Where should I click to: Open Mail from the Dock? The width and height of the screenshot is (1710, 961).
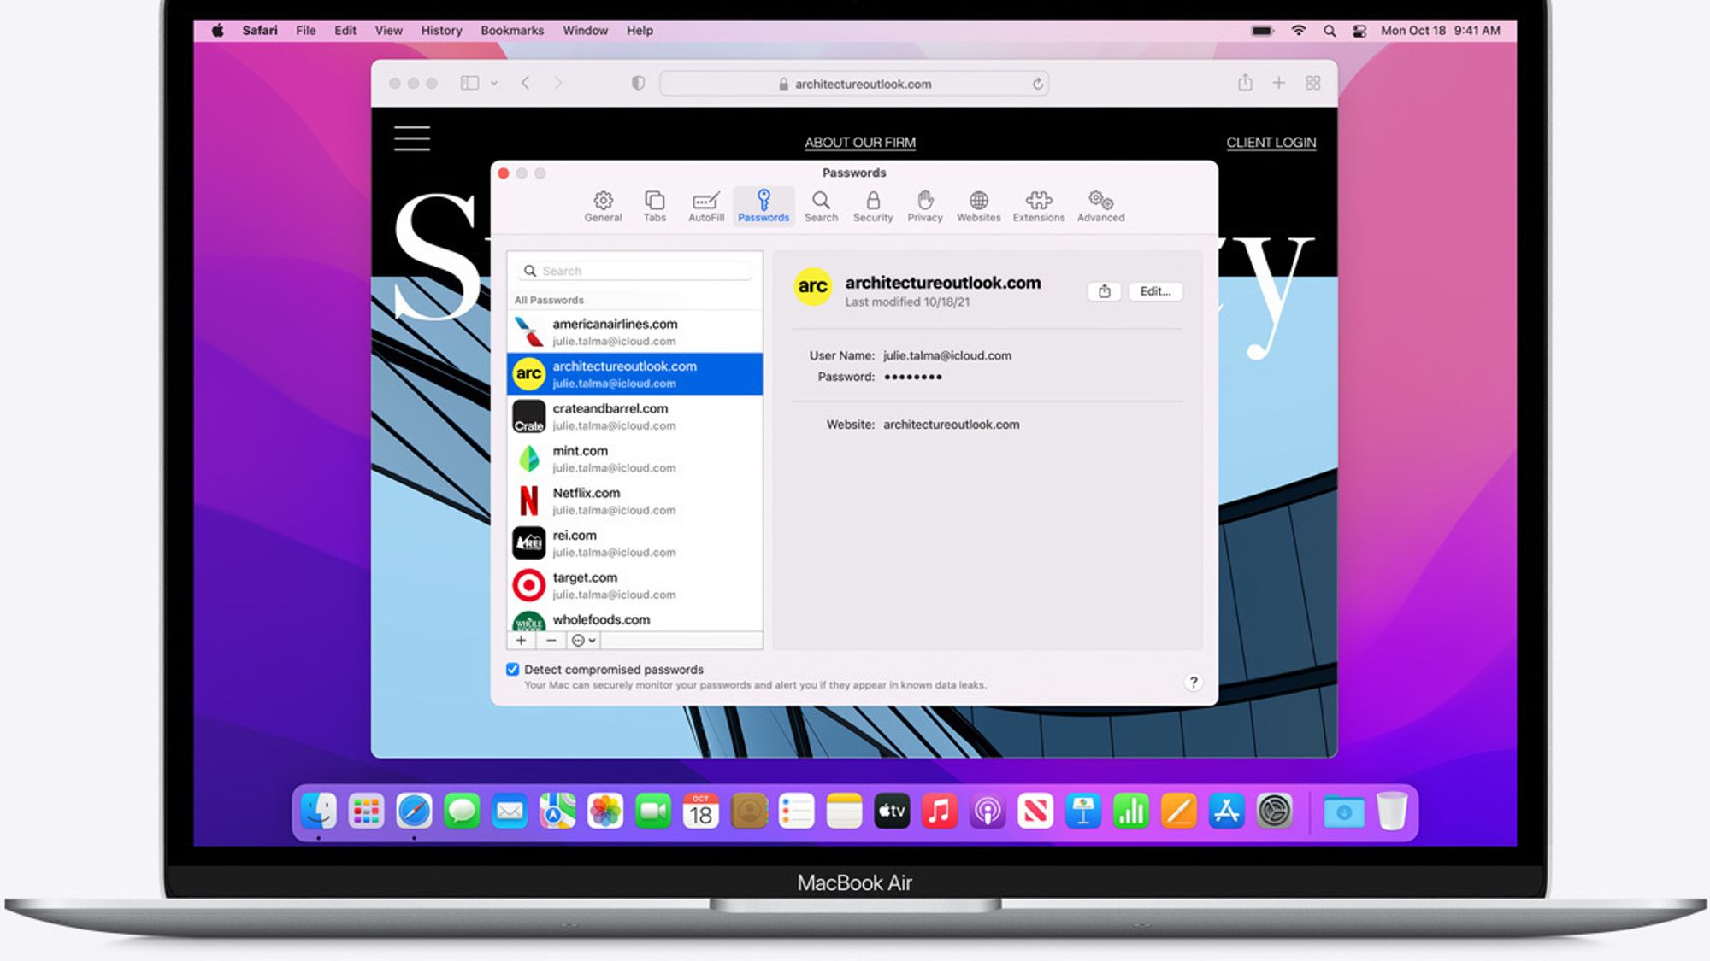coord(510,811)
